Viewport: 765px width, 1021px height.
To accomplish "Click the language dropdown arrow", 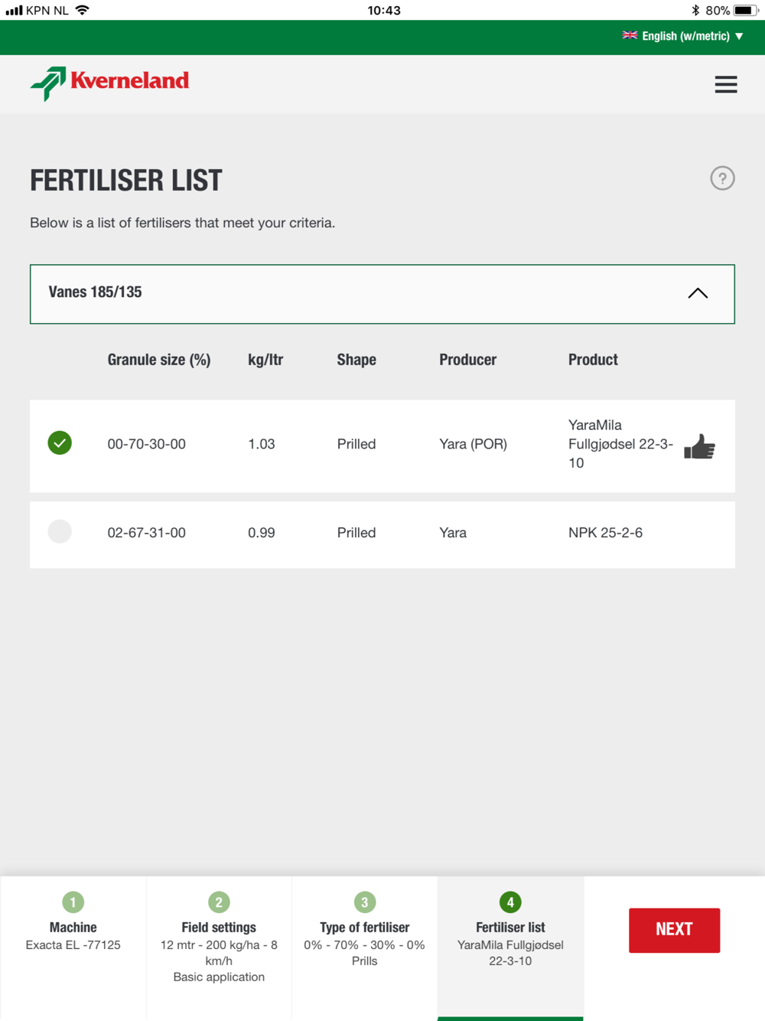I will pyautogui.click(x=739, y=36).
